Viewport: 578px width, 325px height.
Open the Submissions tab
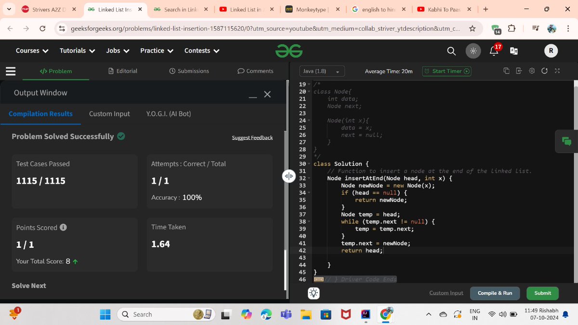tap(189, 71)
